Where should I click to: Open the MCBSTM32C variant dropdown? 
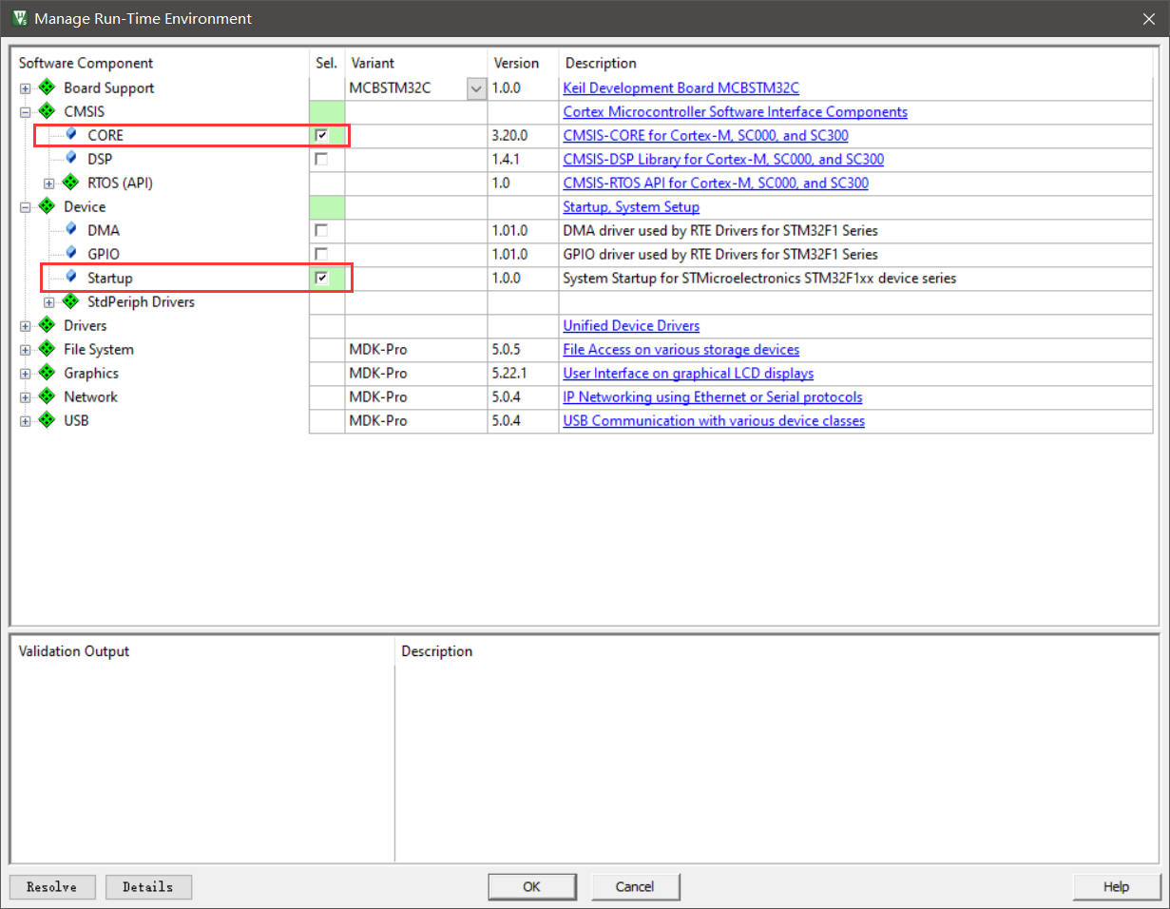pos(476,87)
